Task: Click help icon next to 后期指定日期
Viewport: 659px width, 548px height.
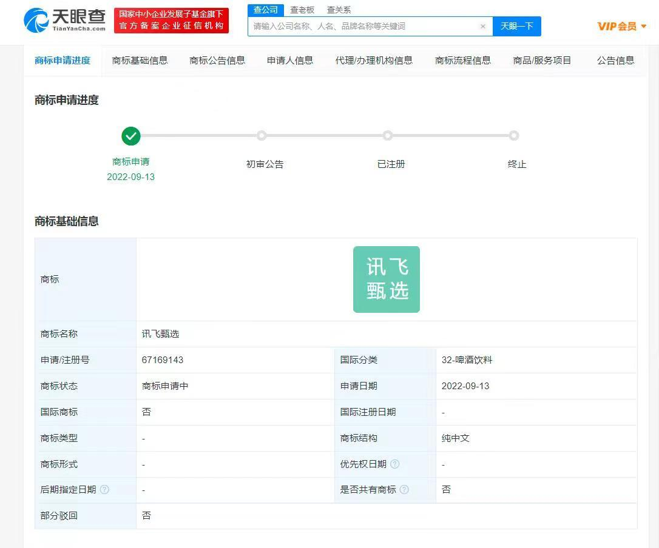Action: [104, 490]
